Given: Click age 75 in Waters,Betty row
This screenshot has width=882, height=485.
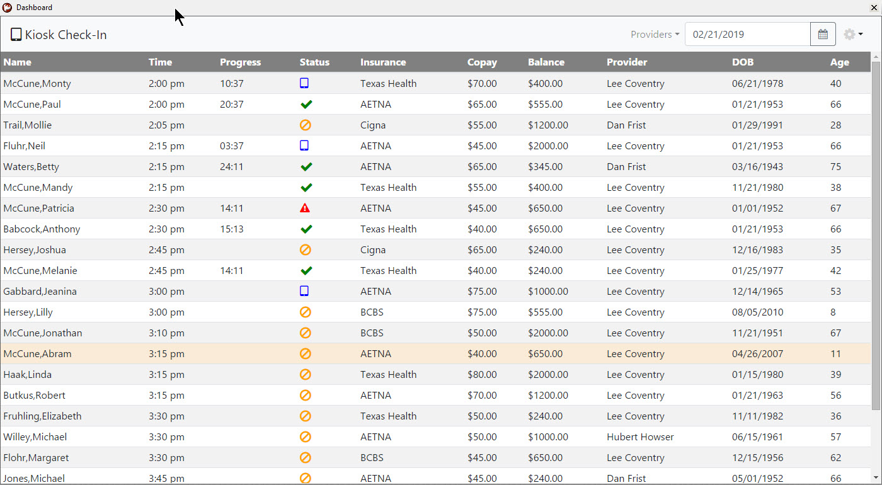Looking at the screenshot, I should [x=836, y=166].
